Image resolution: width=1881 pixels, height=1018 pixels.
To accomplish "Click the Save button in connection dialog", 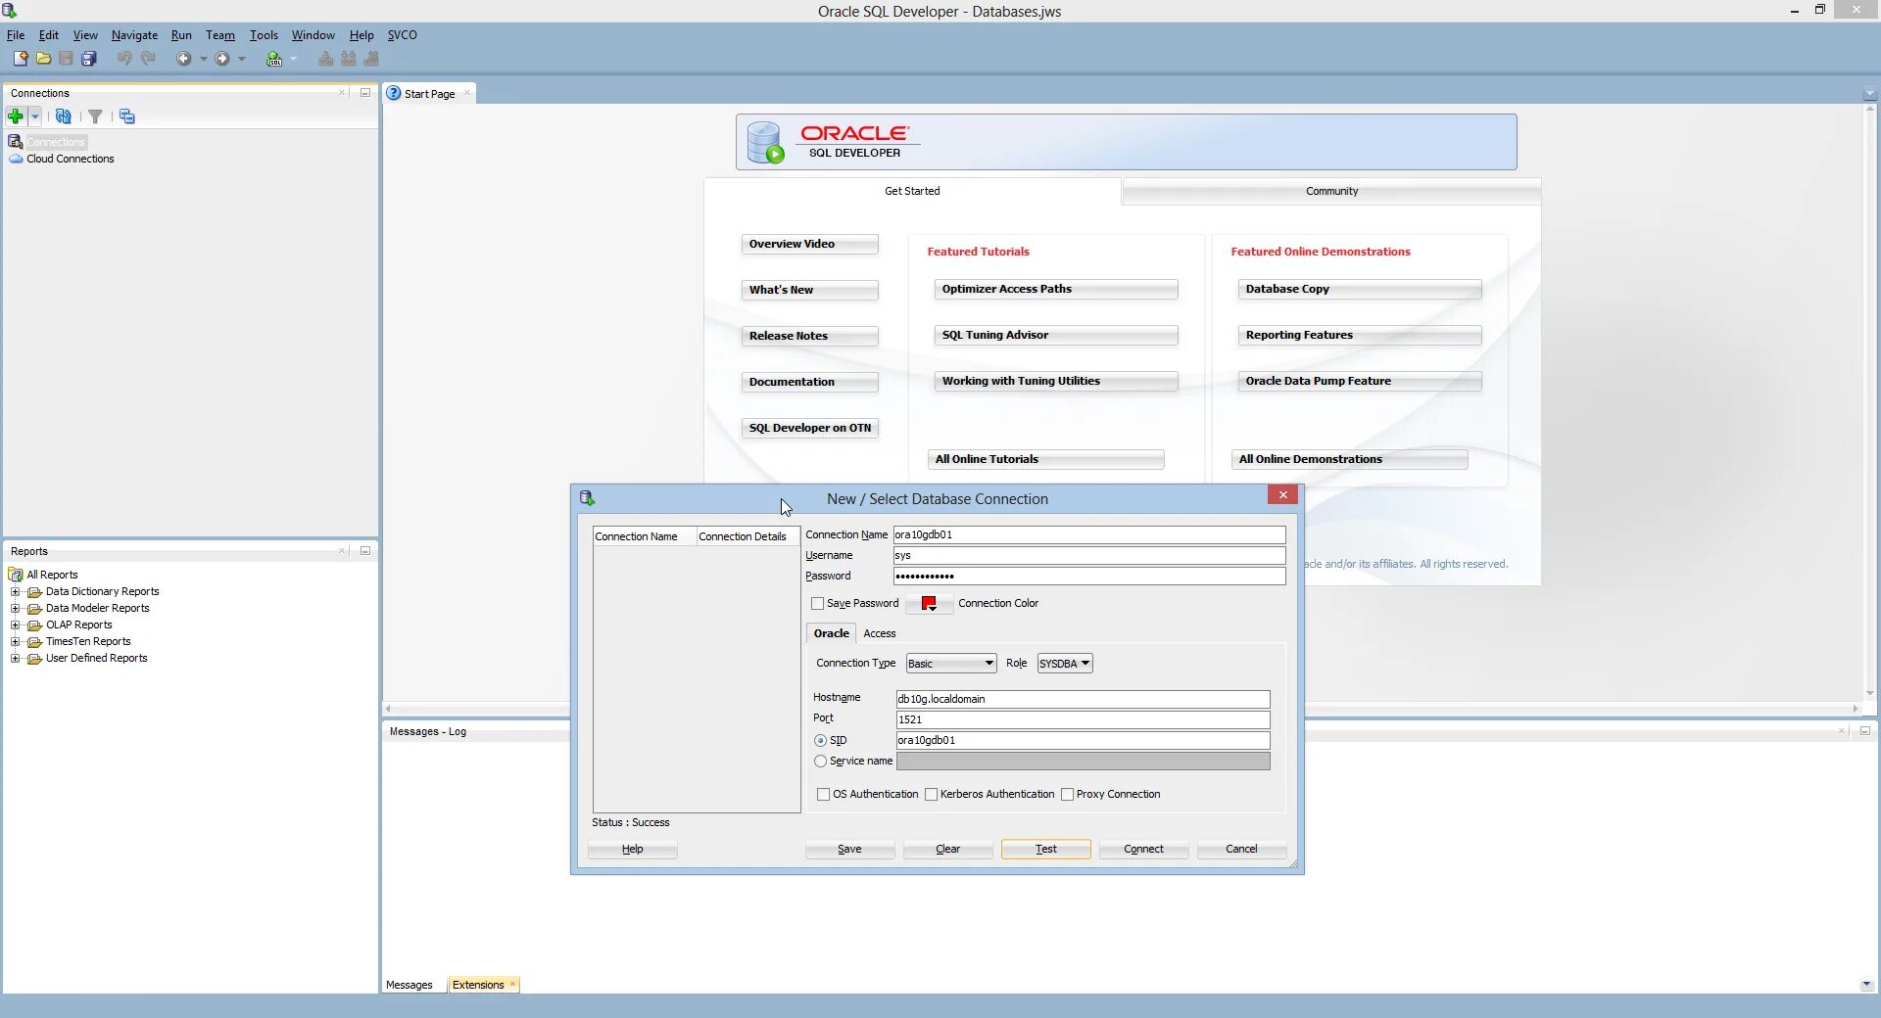I will tap(849, 850).
